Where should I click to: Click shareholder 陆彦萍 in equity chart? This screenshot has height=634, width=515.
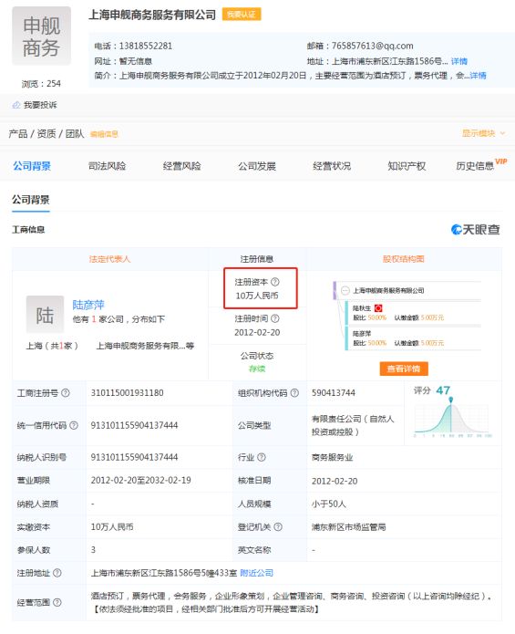click(x=362, y=334)
